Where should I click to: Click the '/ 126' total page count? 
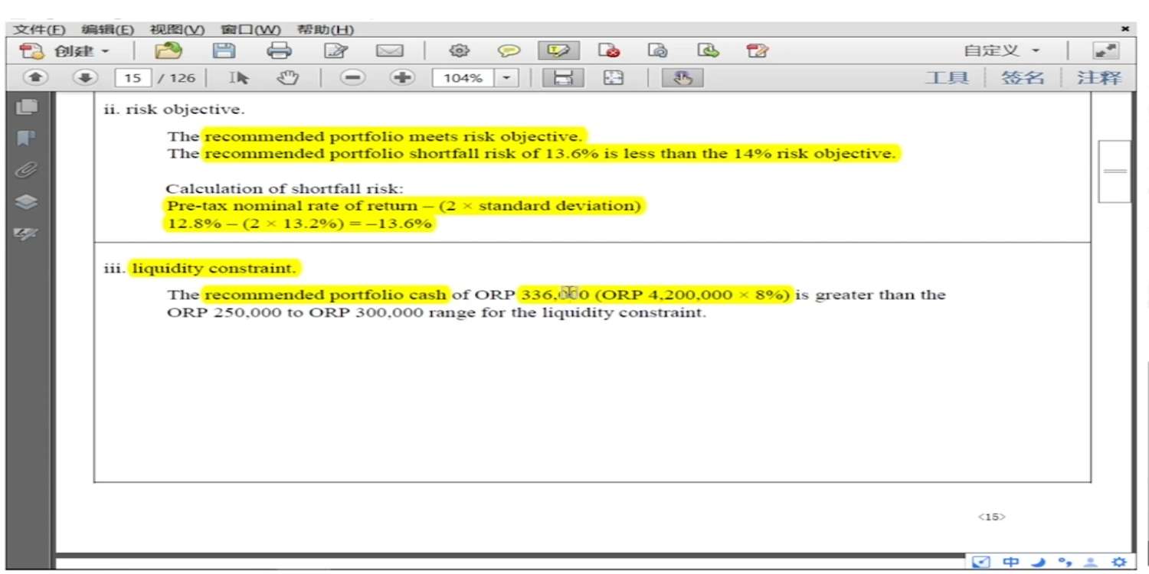(177, 78)
